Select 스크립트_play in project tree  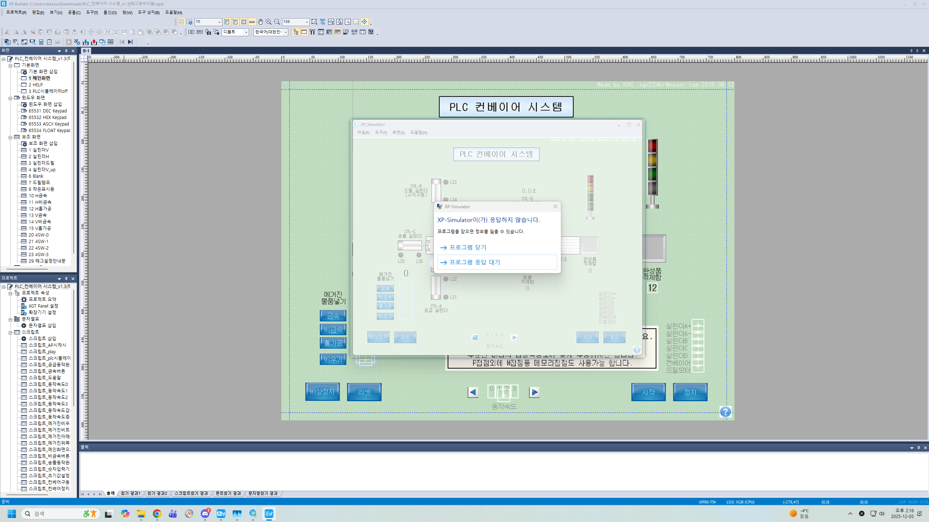coord(42,352)
